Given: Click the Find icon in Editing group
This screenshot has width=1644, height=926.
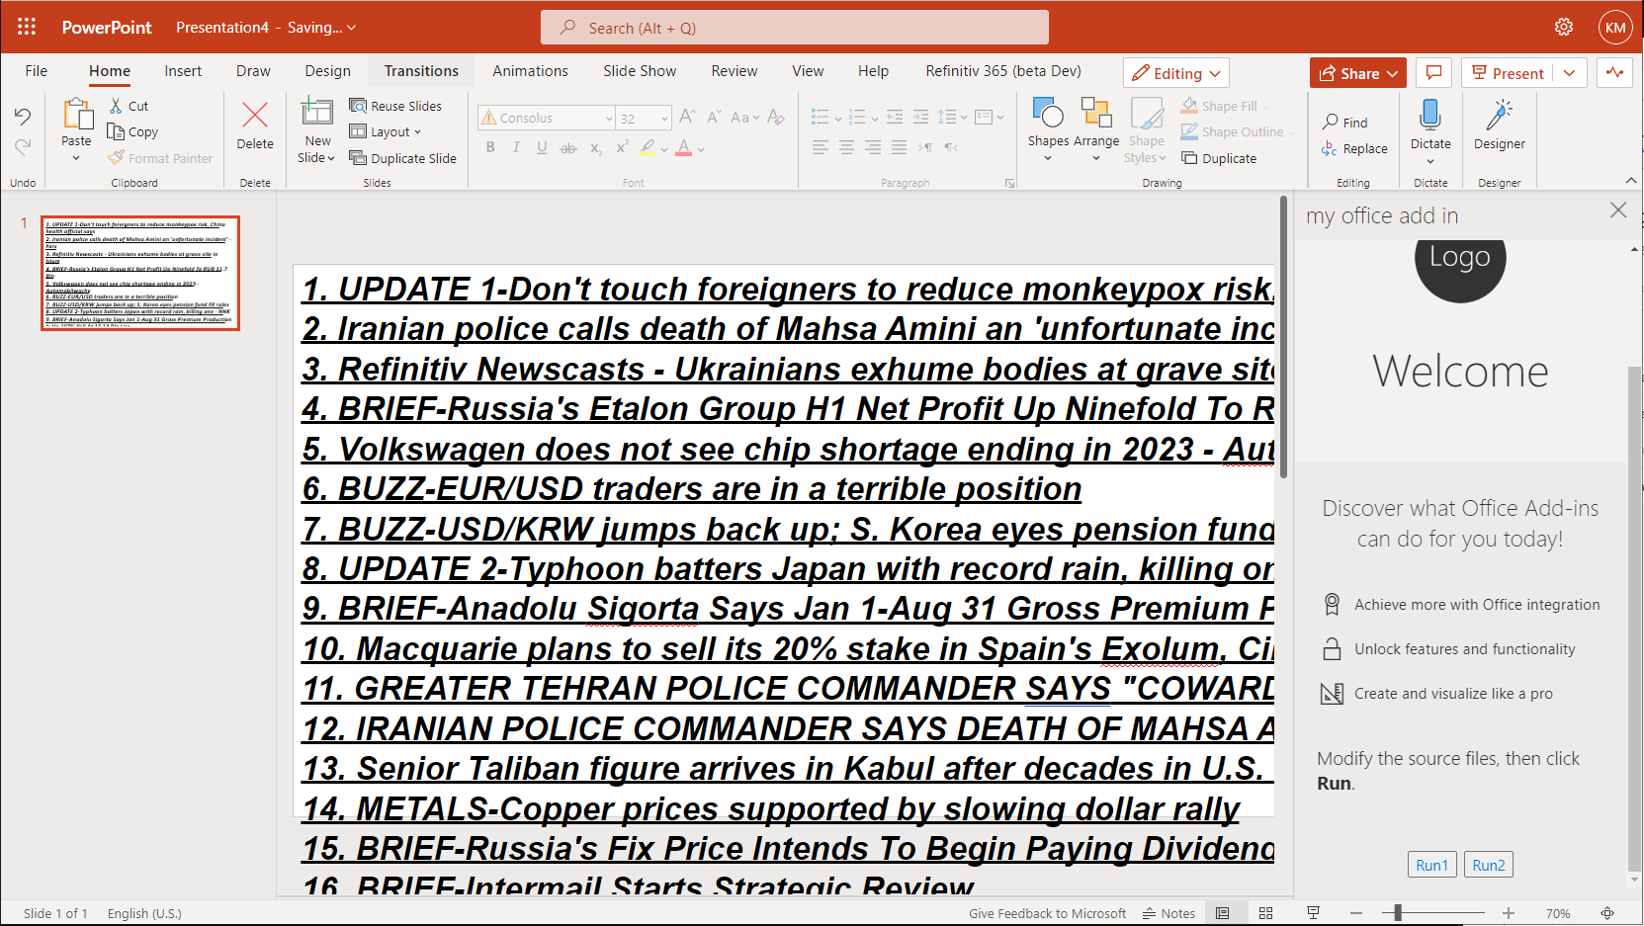Looking at the screenshot, I should point(1346,121).
